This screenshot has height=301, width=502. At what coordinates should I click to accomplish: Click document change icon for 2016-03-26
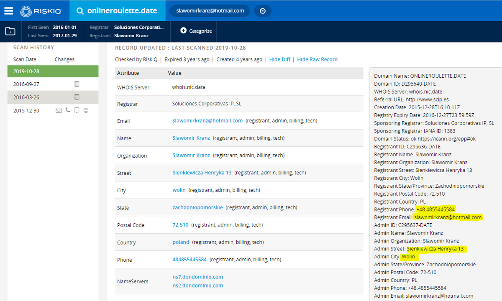tap(77, 97)
